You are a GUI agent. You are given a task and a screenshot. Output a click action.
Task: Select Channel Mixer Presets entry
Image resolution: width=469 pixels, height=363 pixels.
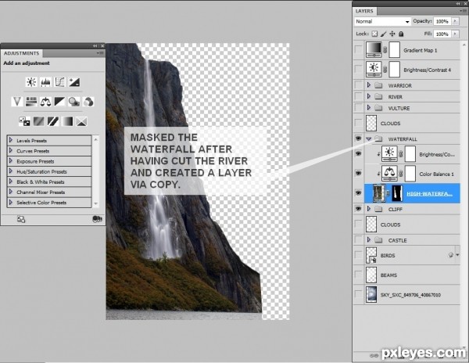click(49, 192)
